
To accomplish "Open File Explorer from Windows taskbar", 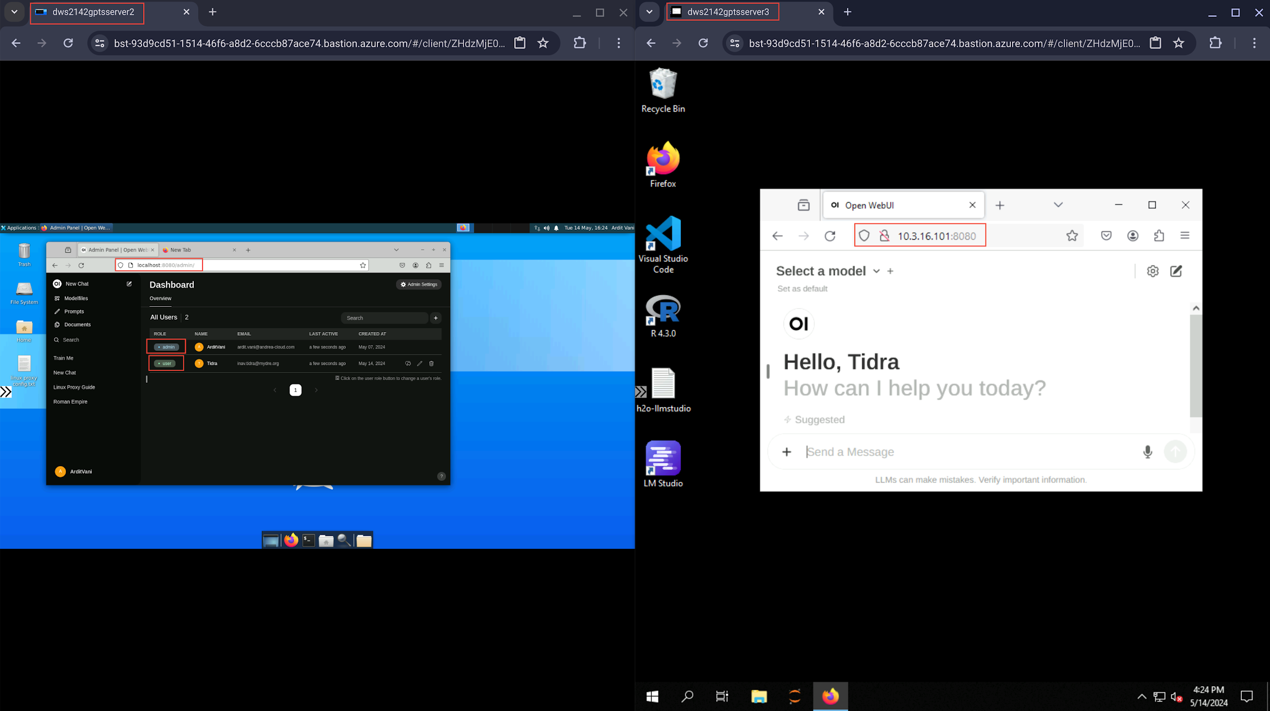I will [x=759, y=697].
